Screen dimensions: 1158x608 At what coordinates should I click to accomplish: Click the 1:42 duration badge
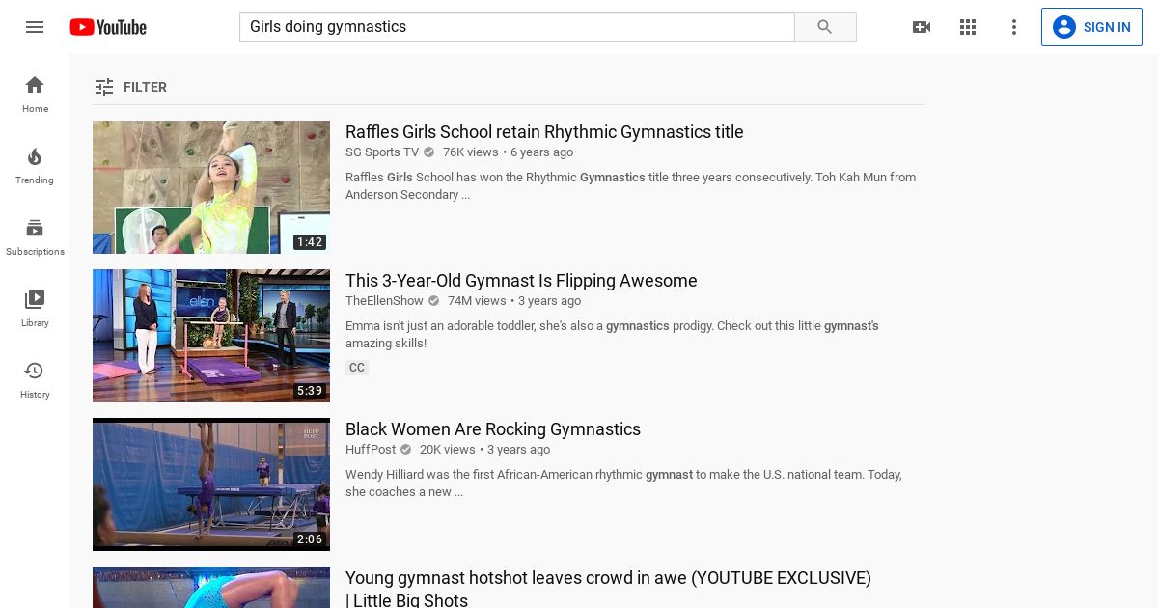[x=310, y=242]
